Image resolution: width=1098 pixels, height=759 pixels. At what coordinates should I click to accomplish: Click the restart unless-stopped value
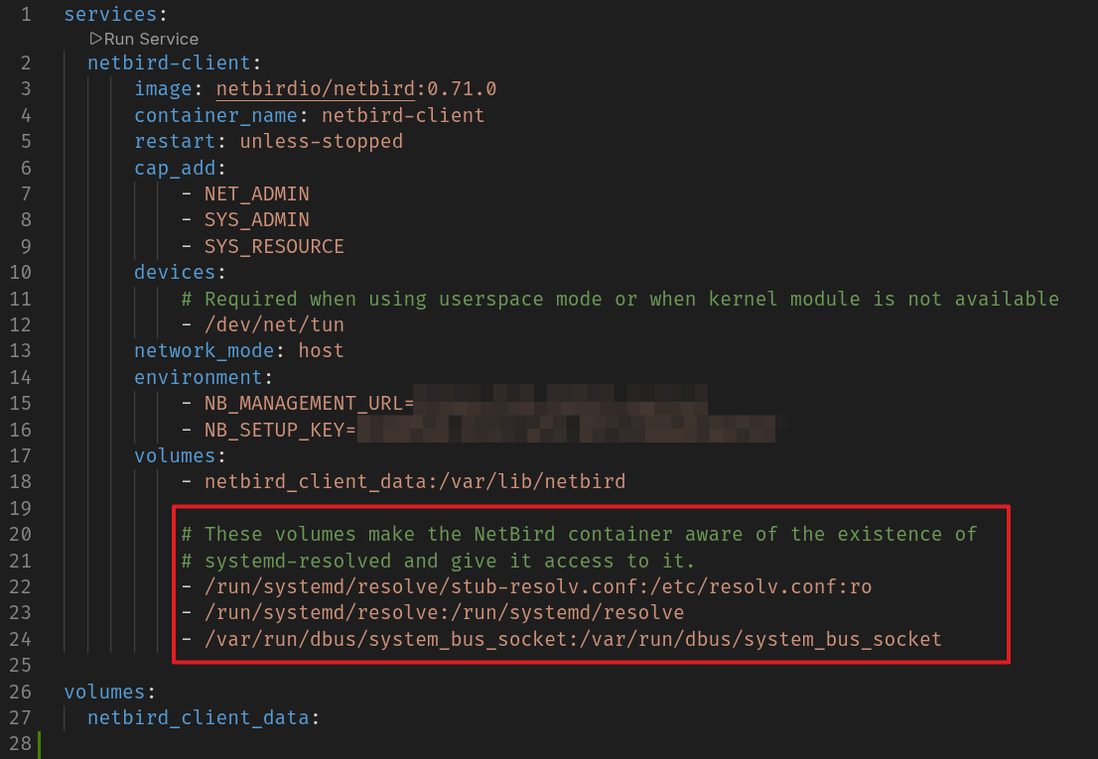322,141
